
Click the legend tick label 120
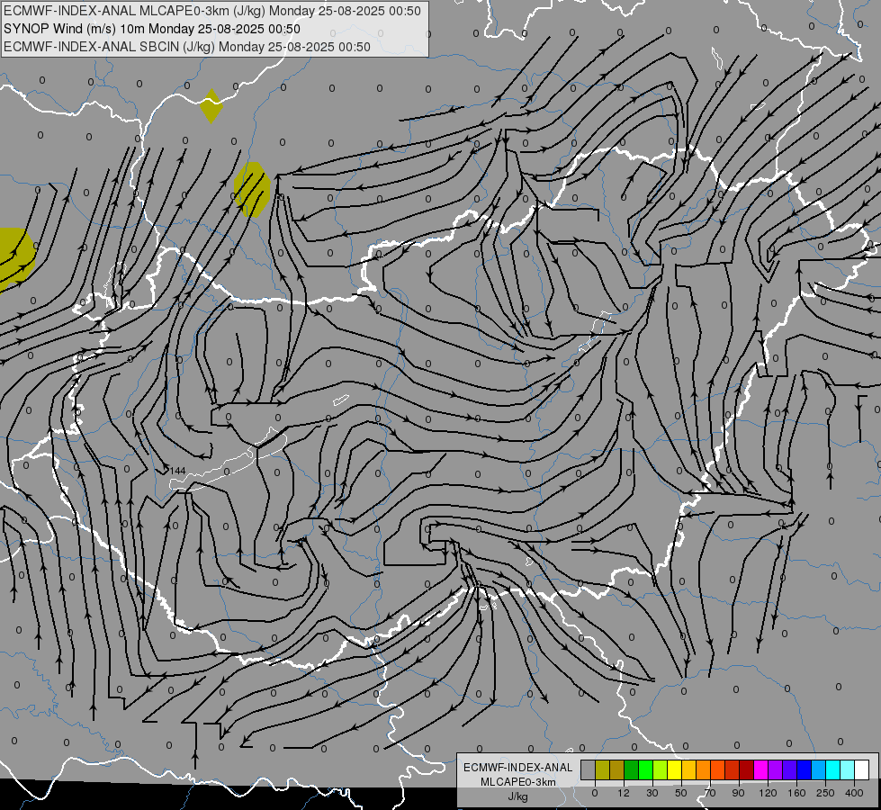(768, 793)
